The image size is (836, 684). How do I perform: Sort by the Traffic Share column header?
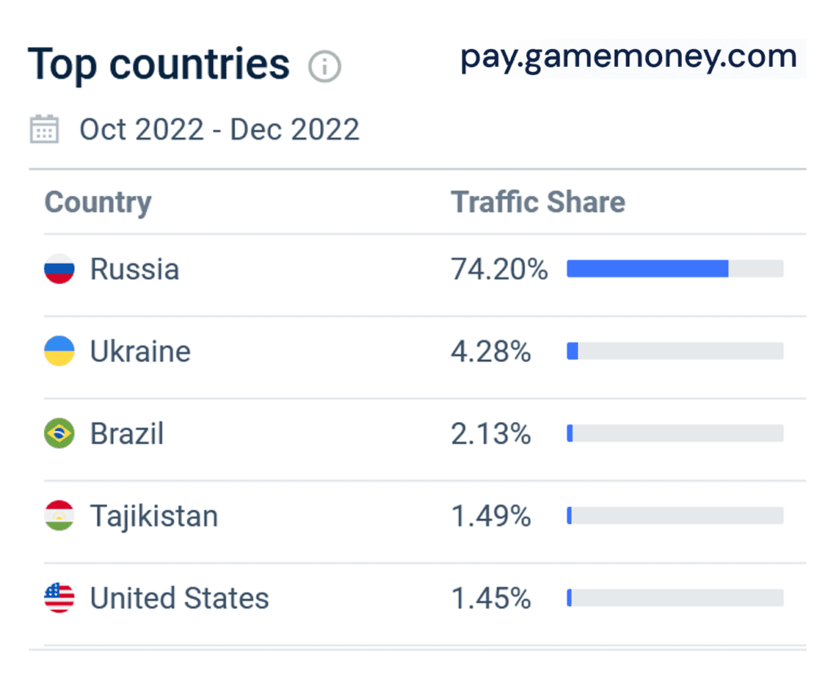[538, 202]
